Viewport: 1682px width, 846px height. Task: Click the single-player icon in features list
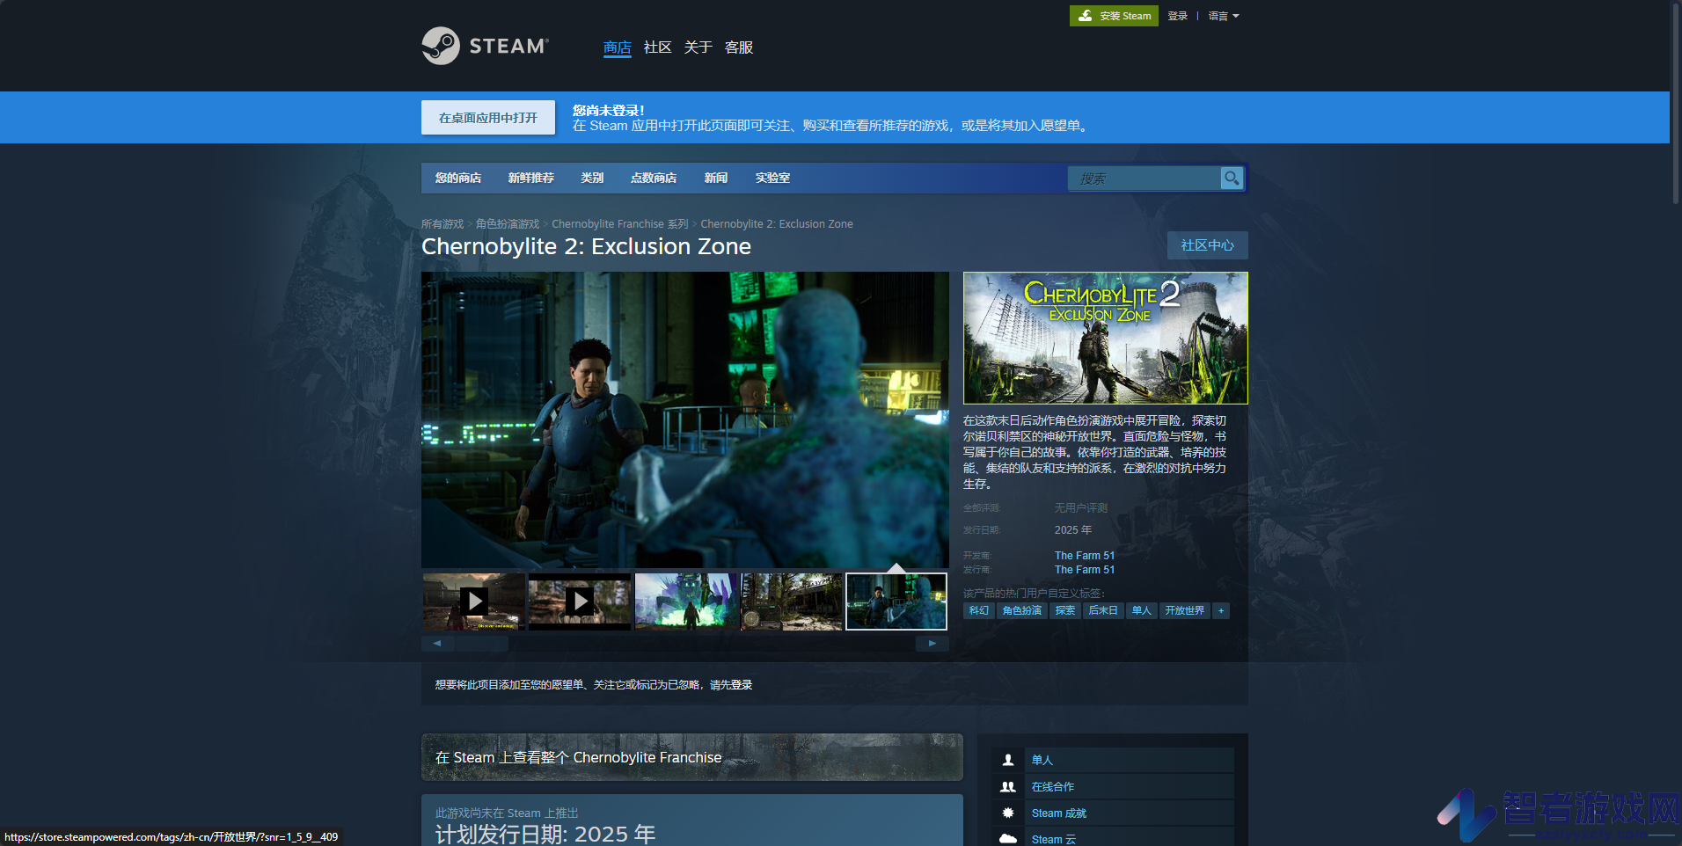coord(1008,760)
